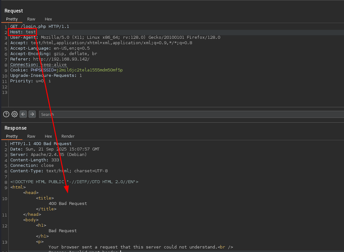Click the search help question mark icon
344x252 pixels.
[6, 114]
